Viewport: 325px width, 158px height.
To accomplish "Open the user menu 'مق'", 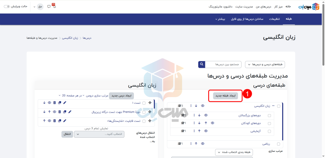I will point(38,6).
